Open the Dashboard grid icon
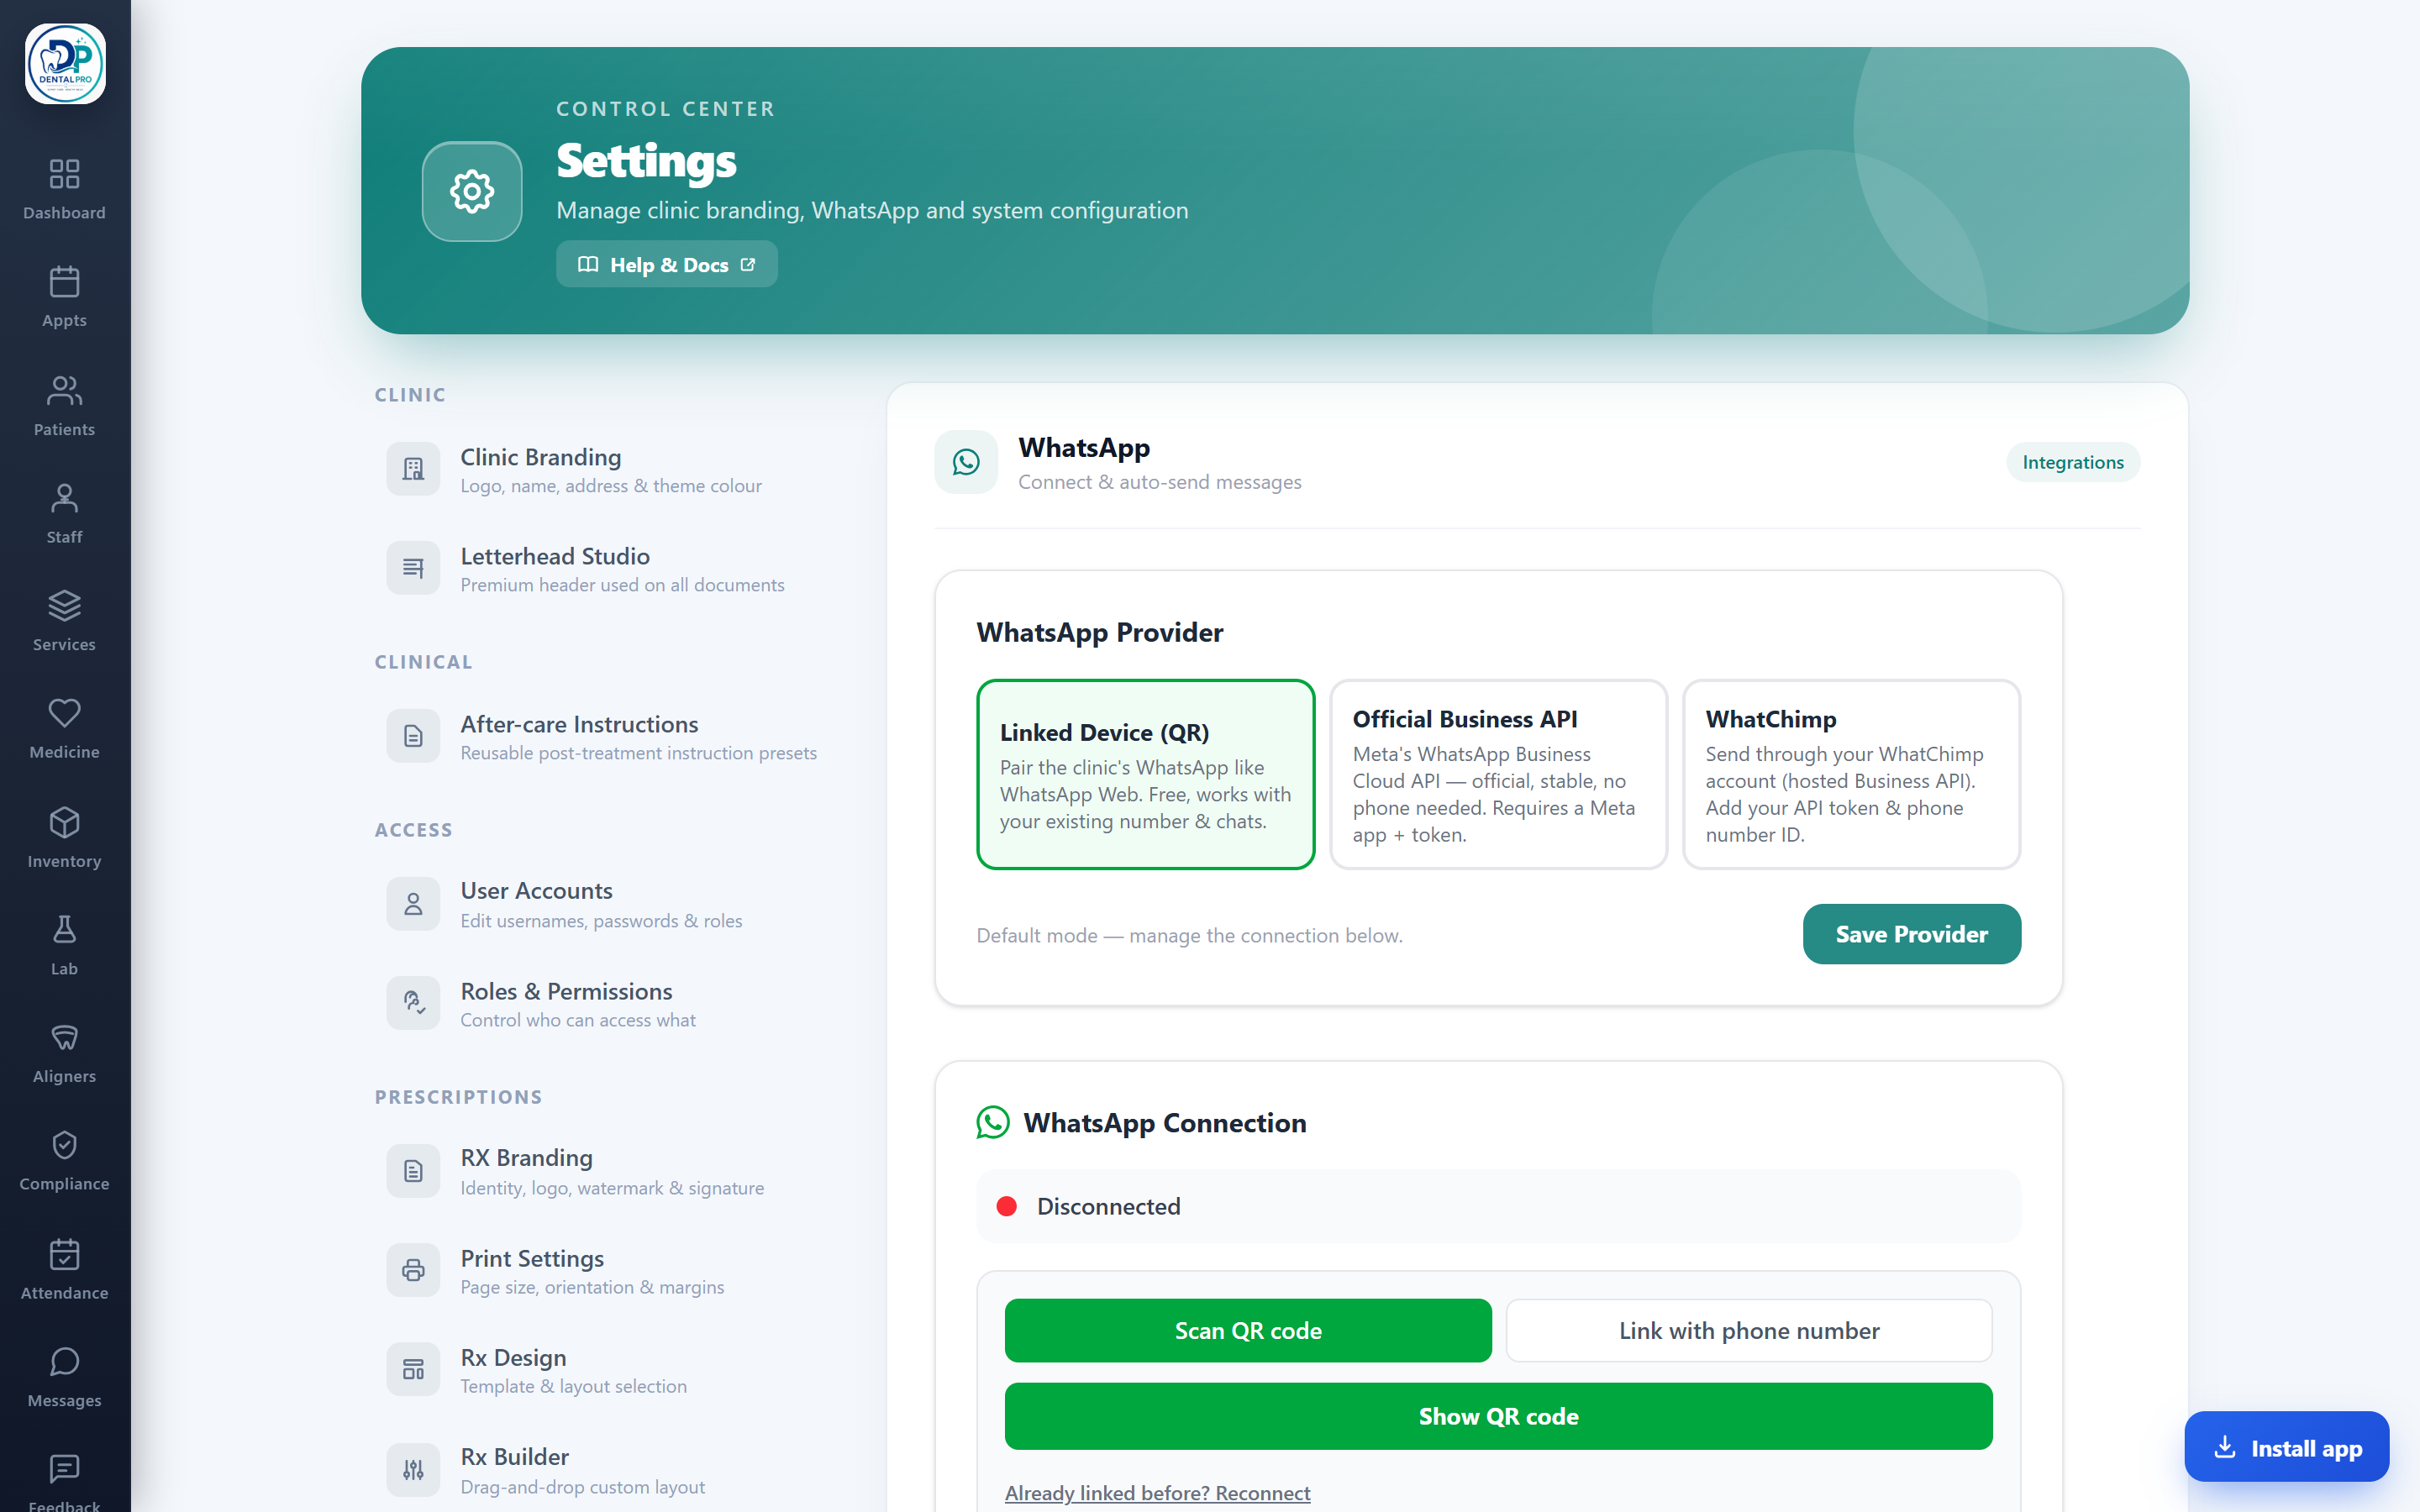 (x=64, y=174)
